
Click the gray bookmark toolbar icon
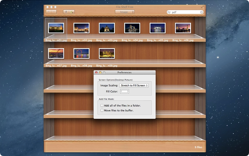[x=66, y=12]
